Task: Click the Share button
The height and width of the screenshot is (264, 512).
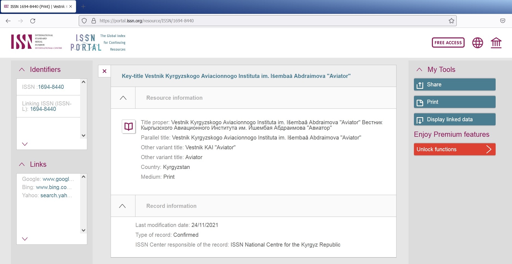Action: pos(455,84)
